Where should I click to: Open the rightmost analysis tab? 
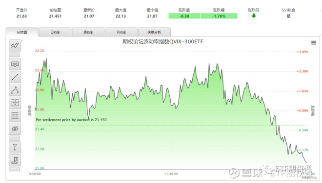tap(154, 32)
